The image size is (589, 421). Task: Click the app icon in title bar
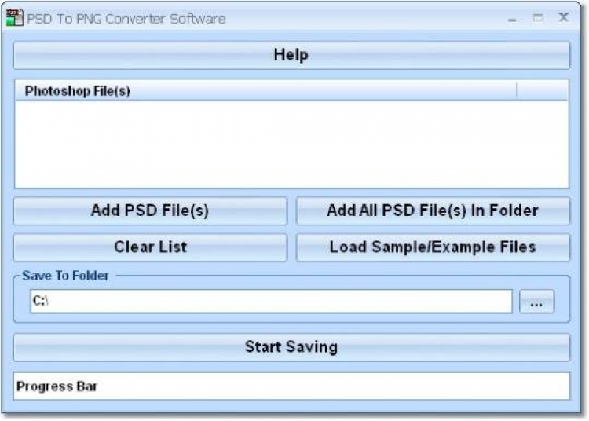pos(15,17)
